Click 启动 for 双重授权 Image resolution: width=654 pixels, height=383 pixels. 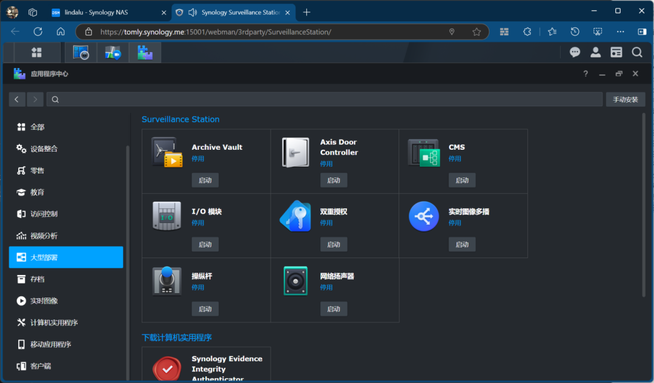[x=334, y=244]
